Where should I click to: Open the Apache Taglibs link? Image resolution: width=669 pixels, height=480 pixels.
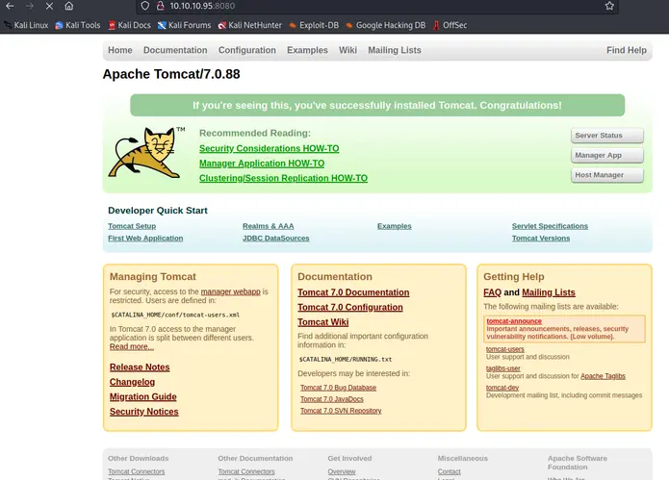click(x=603, y=376)
